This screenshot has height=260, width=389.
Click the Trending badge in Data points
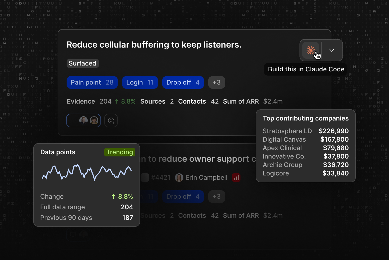point(120,152)
